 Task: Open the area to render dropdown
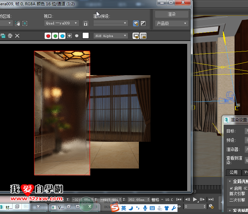click(x=6, y=23)
